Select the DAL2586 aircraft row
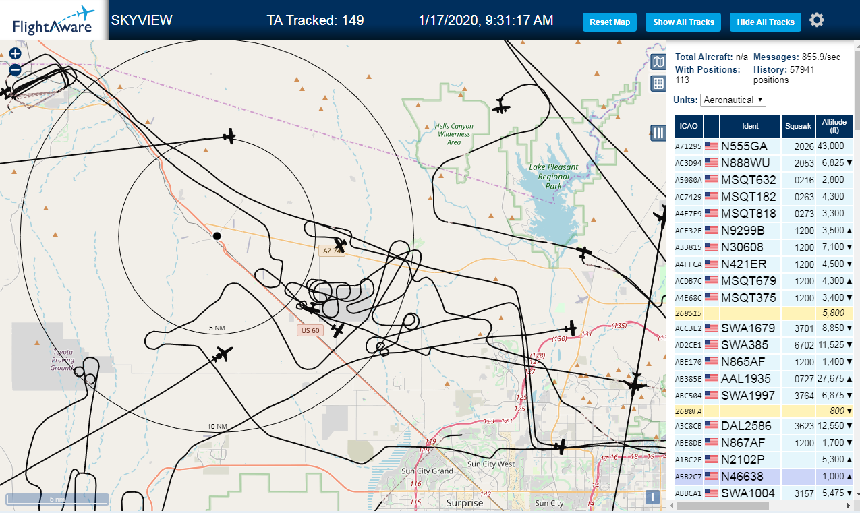 pyautogui.click(x=764, y=425)
